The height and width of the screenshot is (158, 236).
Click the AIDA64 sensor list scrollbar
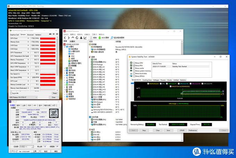click(182, 90)
